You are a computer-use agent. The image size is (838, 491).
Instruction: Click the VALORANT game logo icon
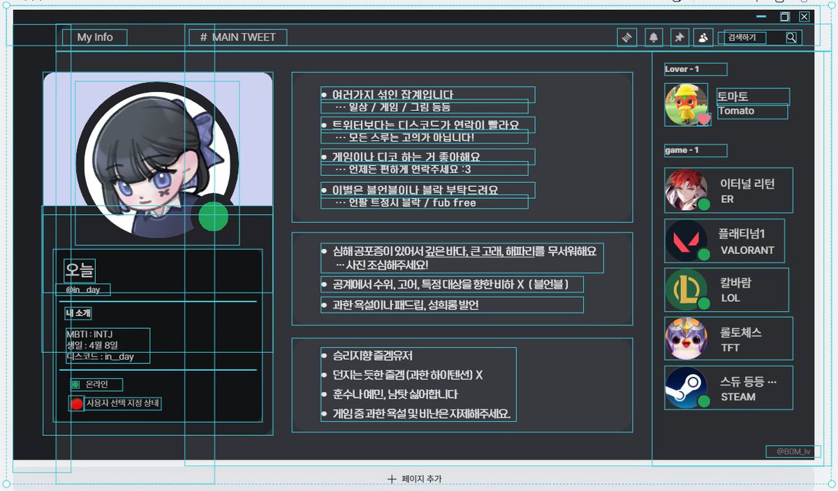click(x=686, y=241)
